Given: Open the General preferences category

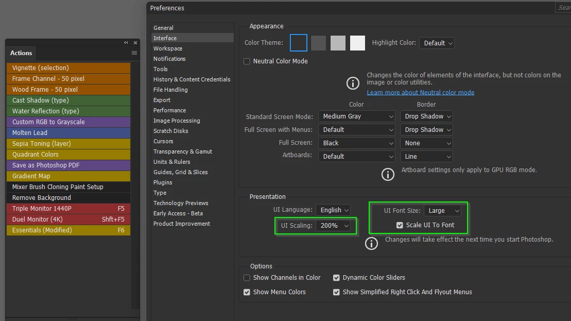Looking at the screenshot, I should tap(192, 28).
